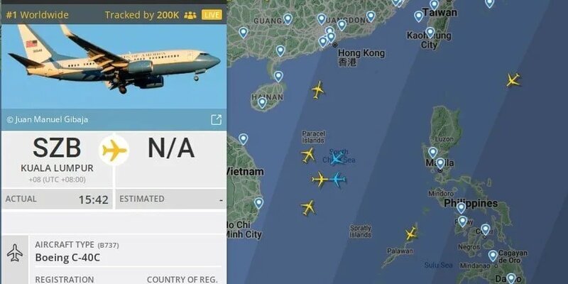The width and height of the screenshot is (568, 284).
Task: Click the yellow plane route icon beside SZB
Action: tap(114, 150)
